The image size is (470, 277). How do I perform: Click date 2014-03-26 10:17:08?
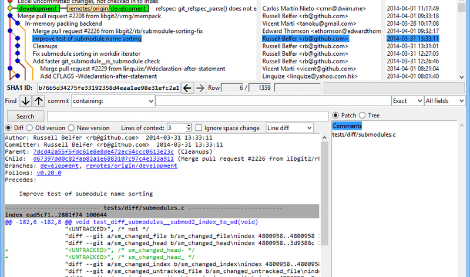[413, 23]
